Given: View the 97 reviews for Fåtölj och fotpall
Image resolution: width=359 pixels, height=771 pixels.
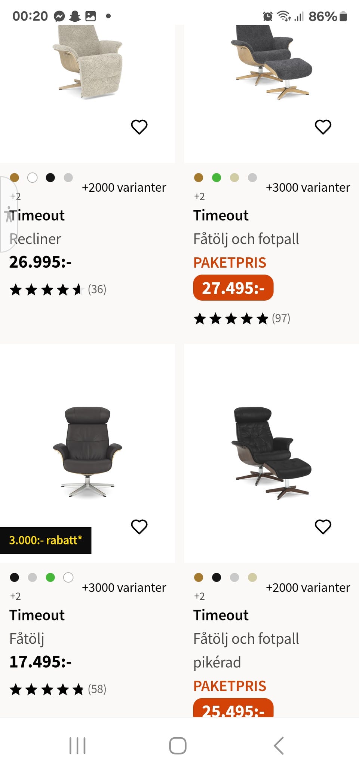Looking at the screenshot, I should coord(281,319).
